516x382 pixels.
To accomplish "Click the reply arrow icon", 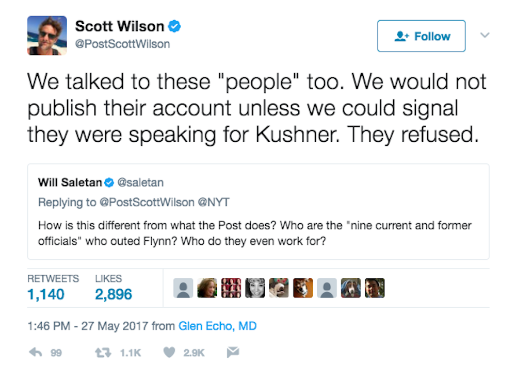I will pos(35,353).
